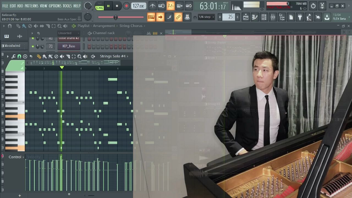Open the touch controller hand icon
352x198 pixels.
click(318, 17)
